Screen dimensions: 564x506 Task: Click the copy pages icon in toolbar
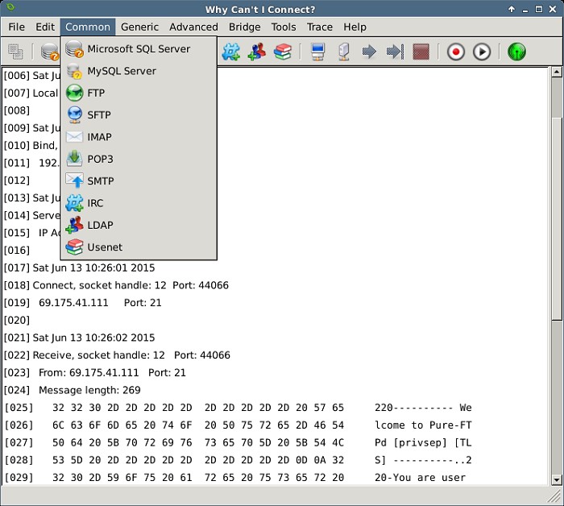(x=16, y=52)
